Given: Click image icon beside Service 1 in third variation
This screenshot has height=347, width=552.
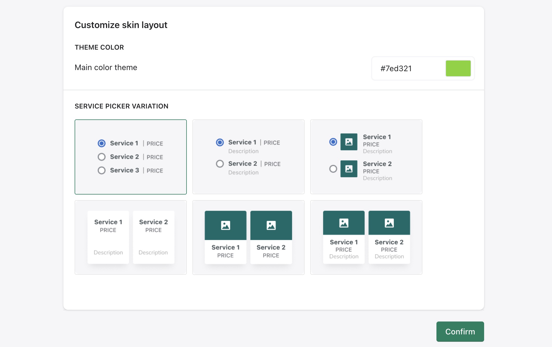Looking at the screenshot, I should tap(349, 142).
